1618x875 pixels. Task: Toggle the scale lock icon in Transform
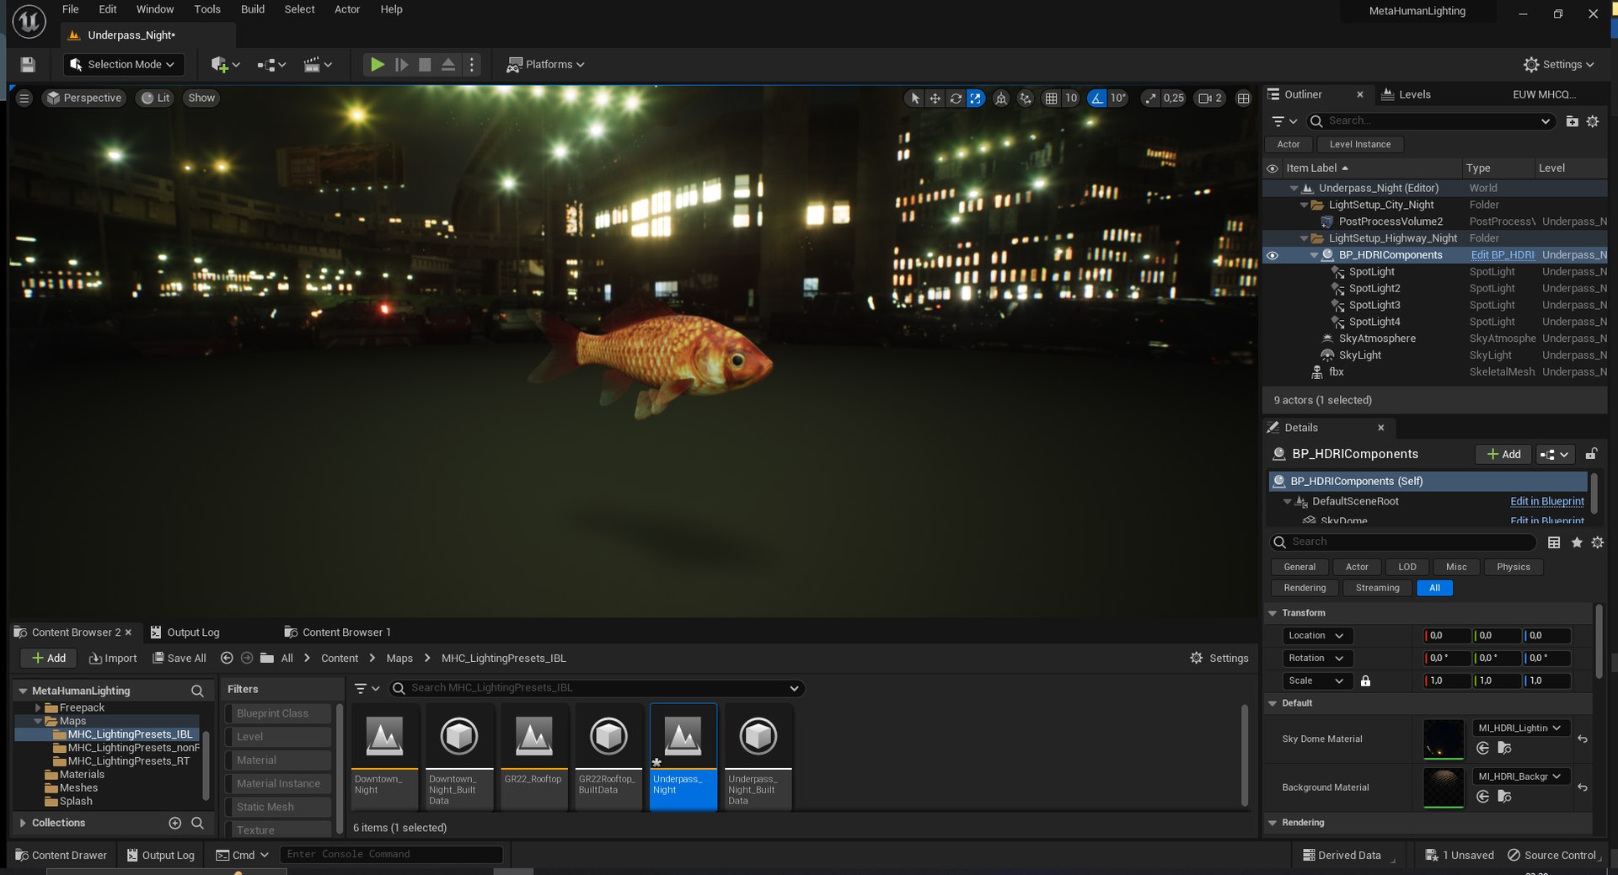pyautogui.click(x=1365, y=680)
